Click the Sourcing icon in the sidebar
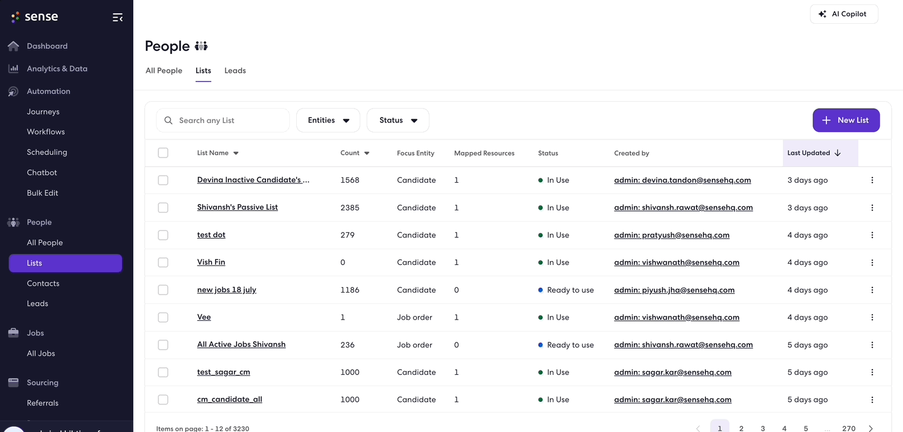The height and width of the screenshot is (432, 903). [x=13, y=382]
